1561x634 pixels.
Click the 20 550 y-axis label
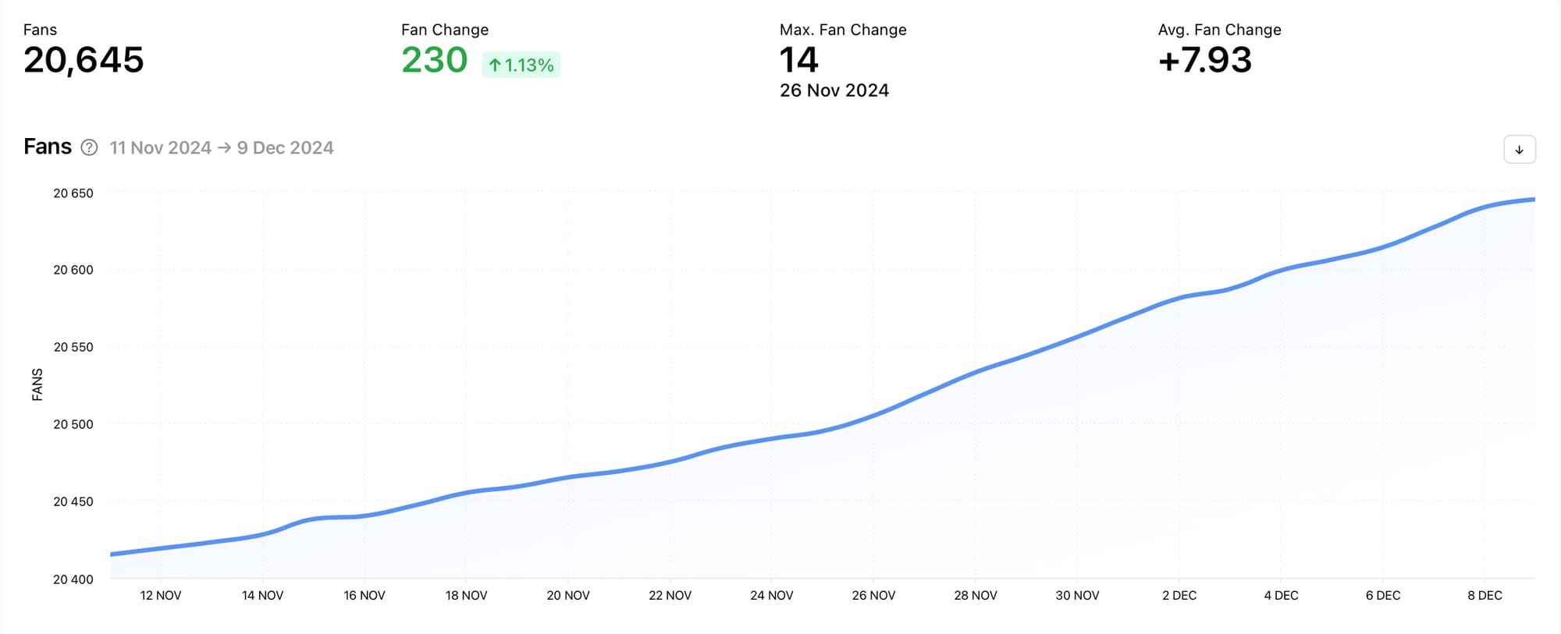(x=73, y=347)
